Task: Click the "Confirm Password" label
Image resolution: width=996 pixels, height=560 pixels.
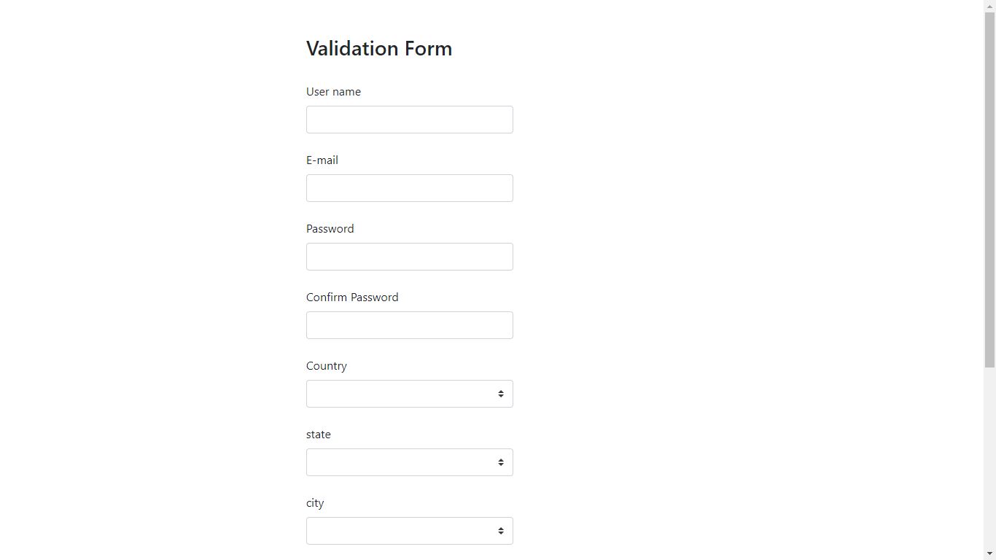Action: pos(352,297)
